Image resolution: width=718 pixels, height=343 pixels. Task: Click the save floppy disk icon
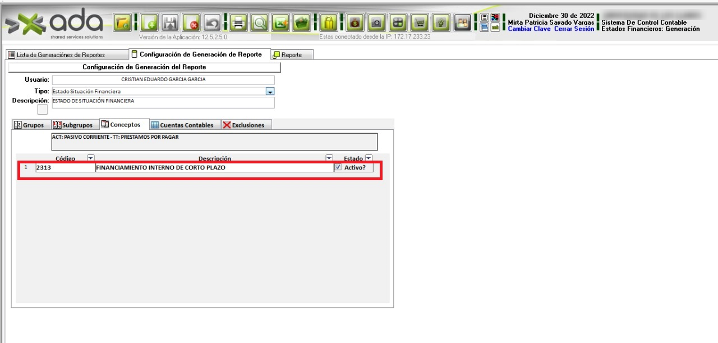coord(170,23)
